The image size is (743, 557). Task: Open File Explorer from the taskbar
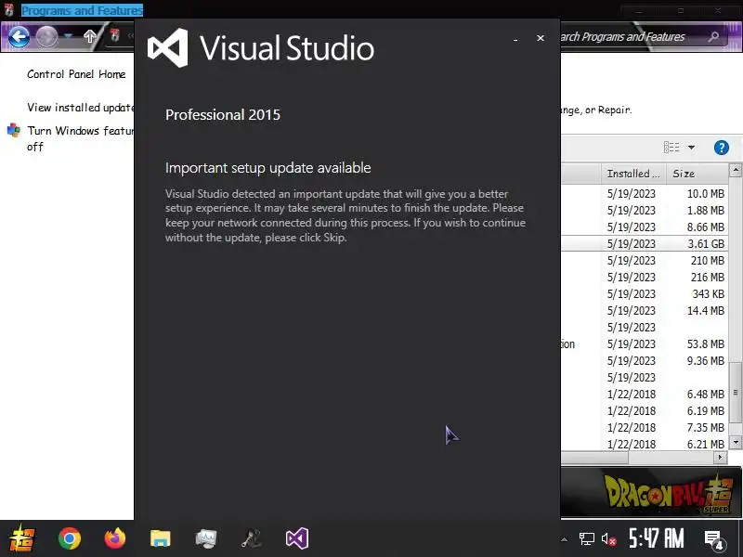[160, 538]
